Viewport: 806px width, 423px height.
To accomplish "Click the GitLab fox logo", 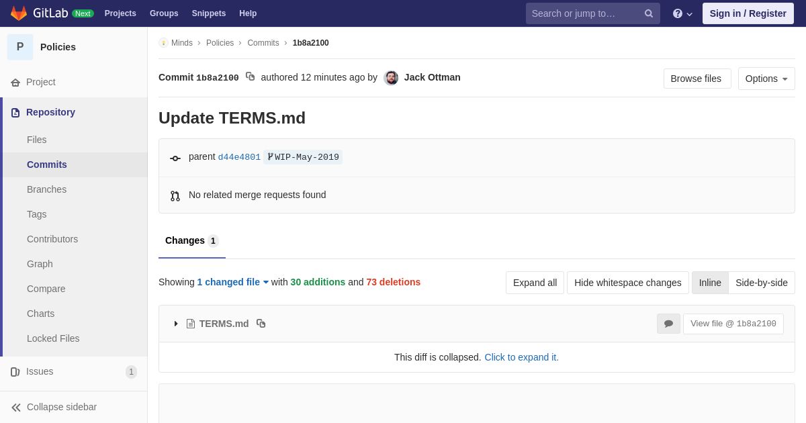I will click(19, 13).
